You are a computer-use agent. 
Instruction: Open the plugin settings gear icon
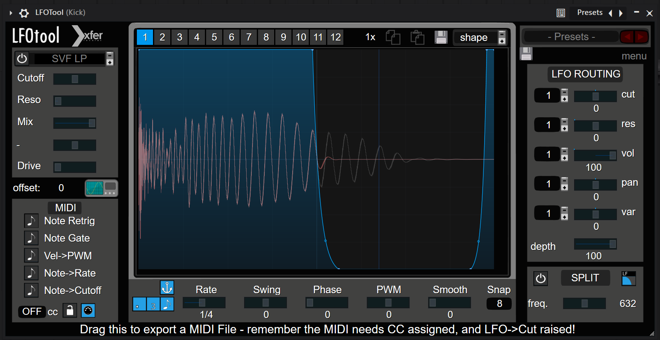click(x=24, y=13)
